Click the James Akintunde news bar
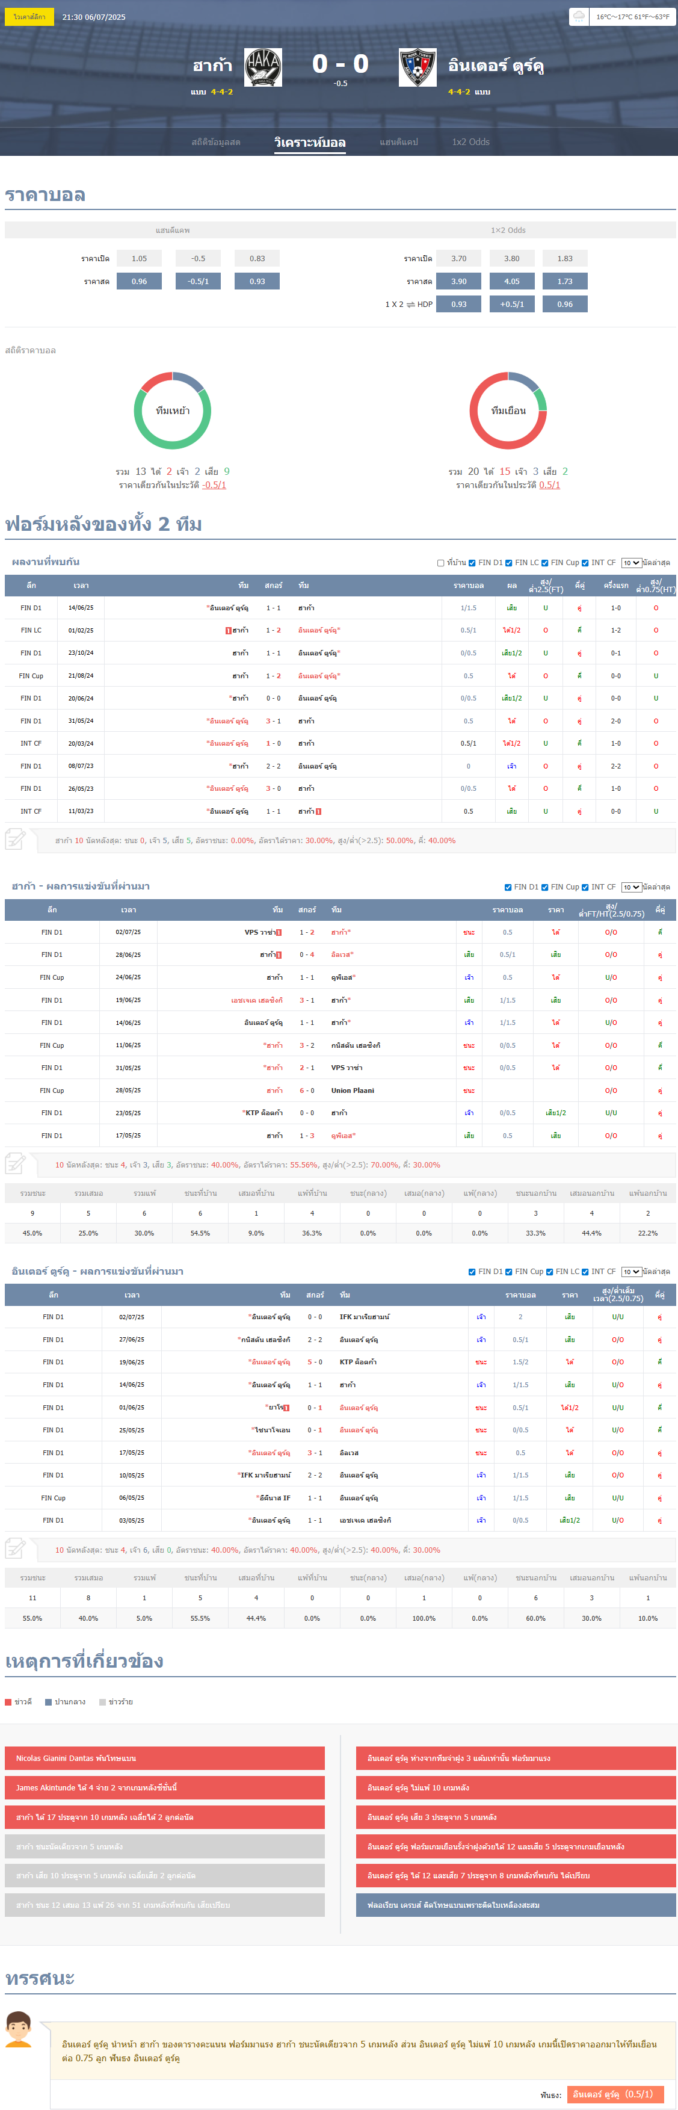Viewport: 678px width, 2110px height. point(165,1787)
